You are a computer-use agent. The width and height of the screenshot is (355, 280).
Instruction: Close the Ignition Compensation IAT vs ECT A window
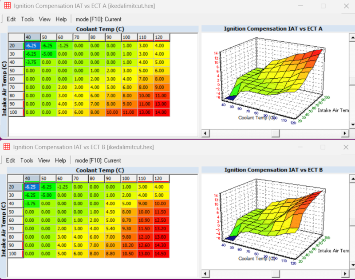(x=346, y=6)
